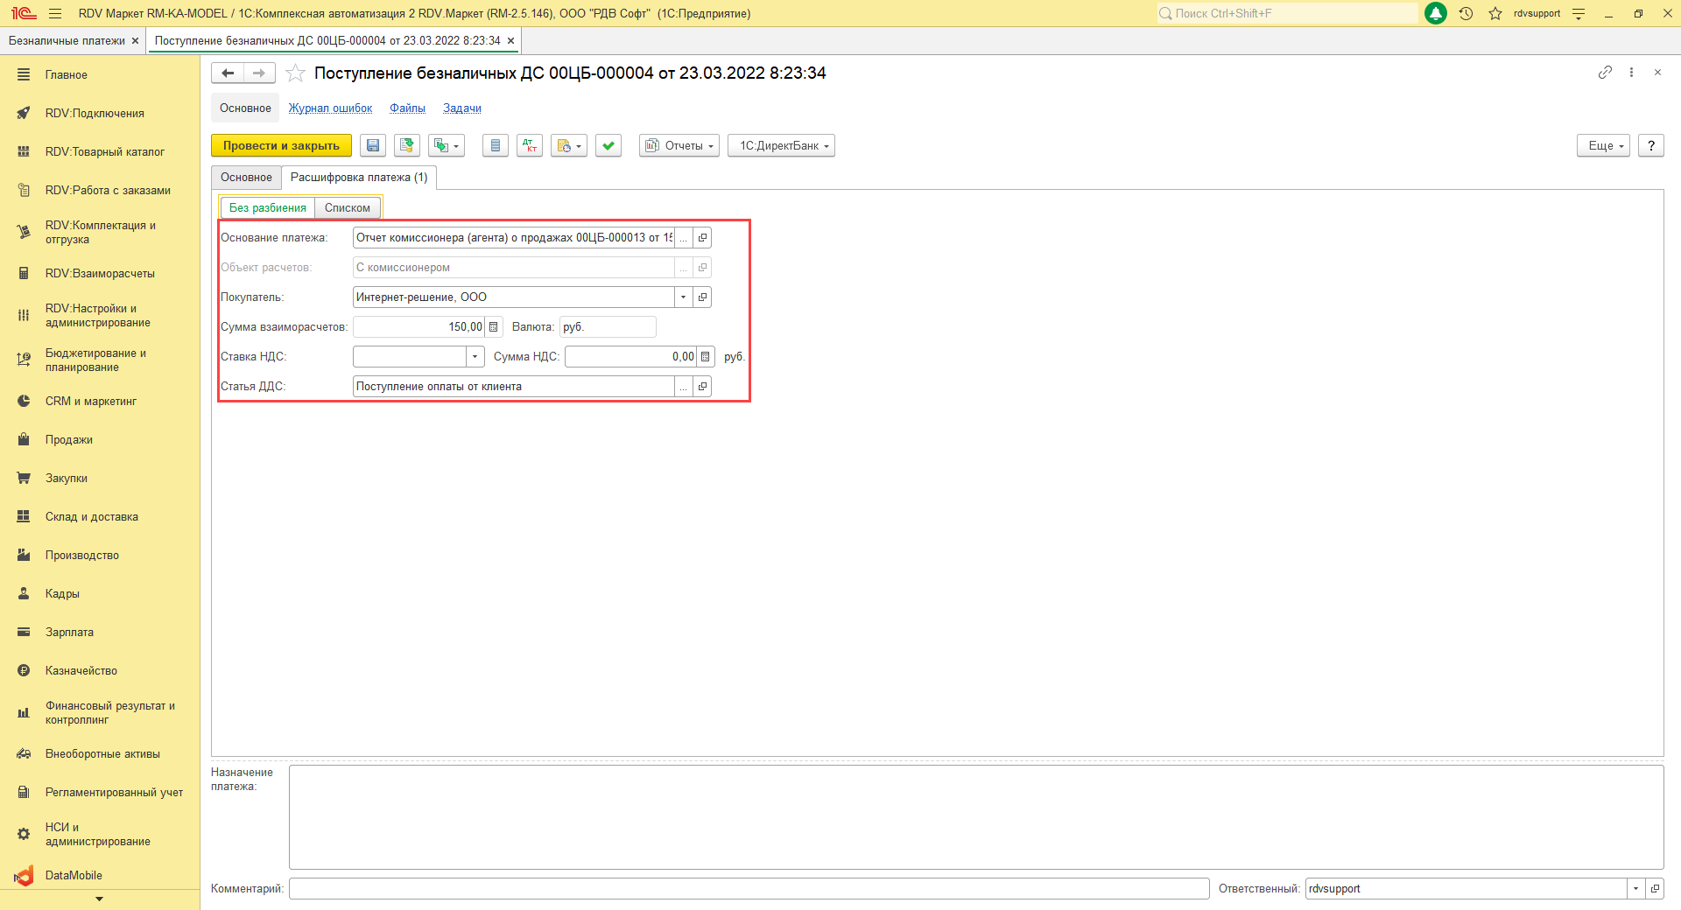Expand the Покупатель dropdown list
1681x910 pixels.
pyautogui.click(x=683, y=297)
